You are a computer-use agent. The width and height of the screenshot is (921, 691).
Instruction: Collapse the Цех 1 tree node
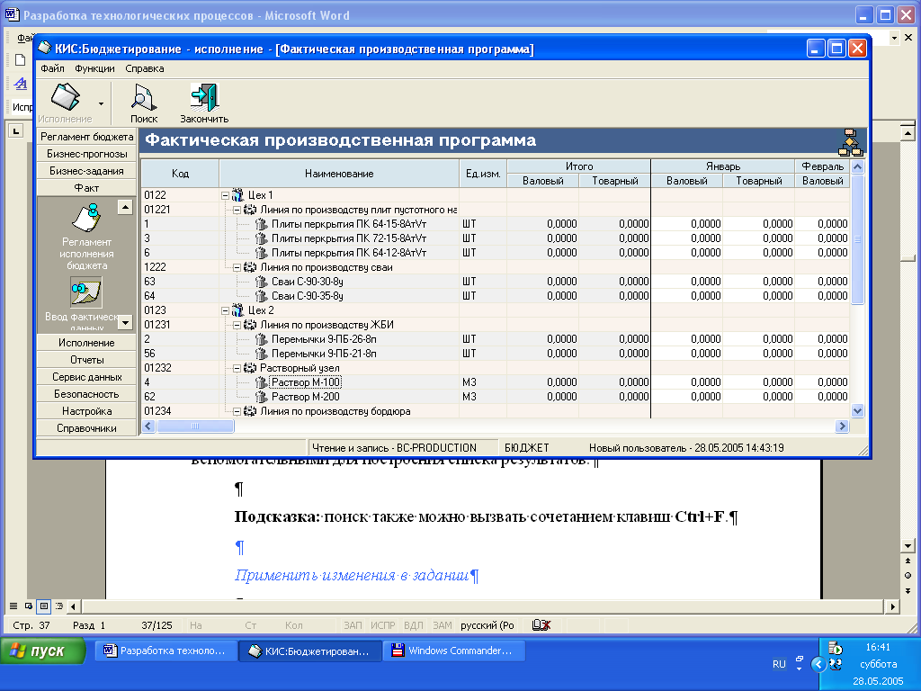(x=225, y=195)
